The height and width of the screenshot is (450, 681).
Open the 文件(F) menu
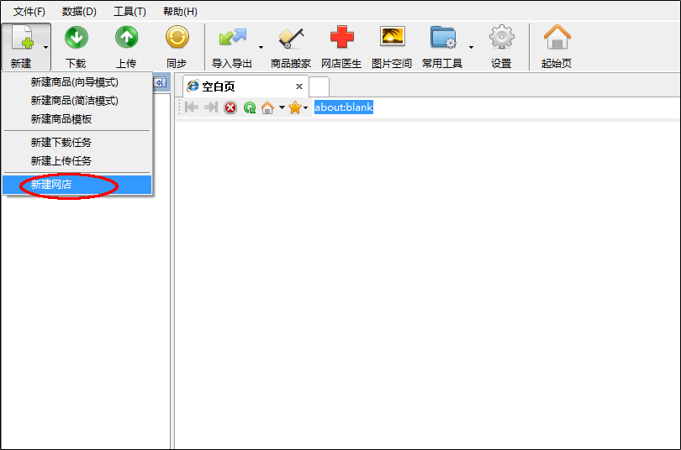click(x=29, y=12)
